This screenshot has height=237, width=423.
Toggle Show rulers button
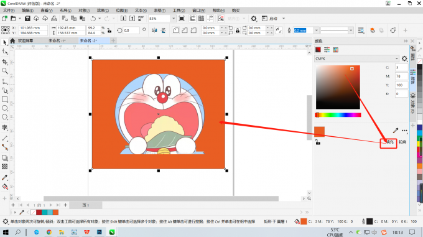[192, 18]
